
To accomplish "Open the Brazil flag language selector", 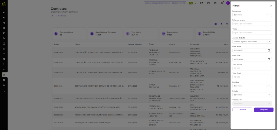I will tap(193, 3).
